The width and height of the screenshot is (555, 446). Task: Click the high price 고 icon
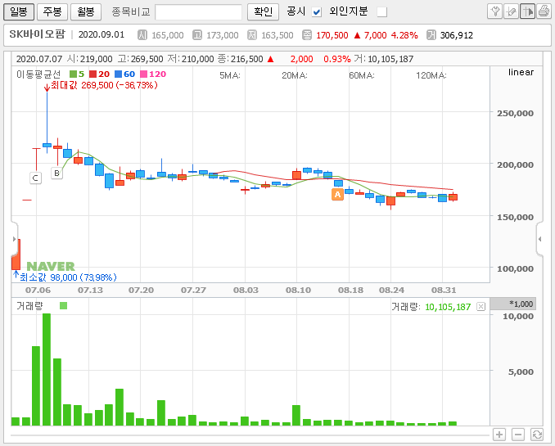pos(196,35)
